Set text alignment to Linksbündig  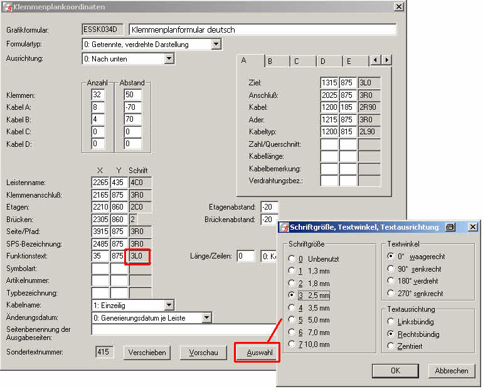pos(411,321)
